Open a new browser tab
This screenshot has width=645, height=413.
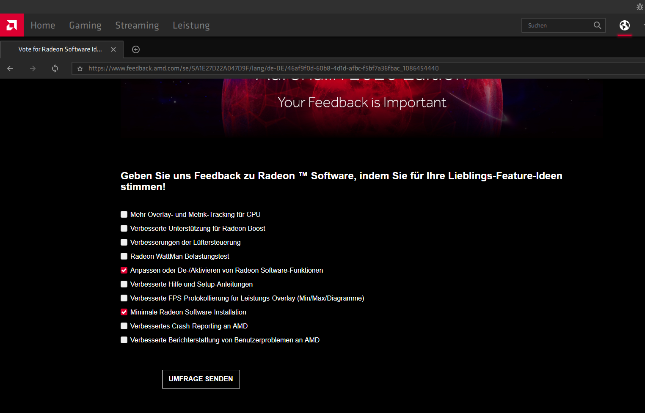(x=136, y=49)
